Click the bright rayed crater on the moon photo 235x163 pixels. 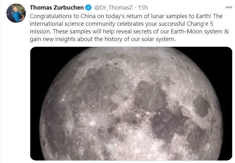point(92,123)
